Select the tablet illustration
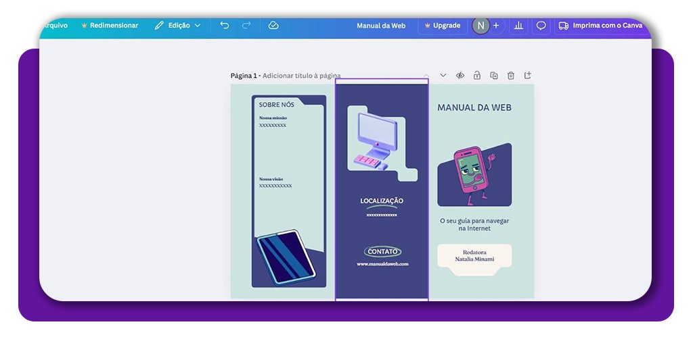The width and height of the screenshot is (693, 337). point(286,257)
